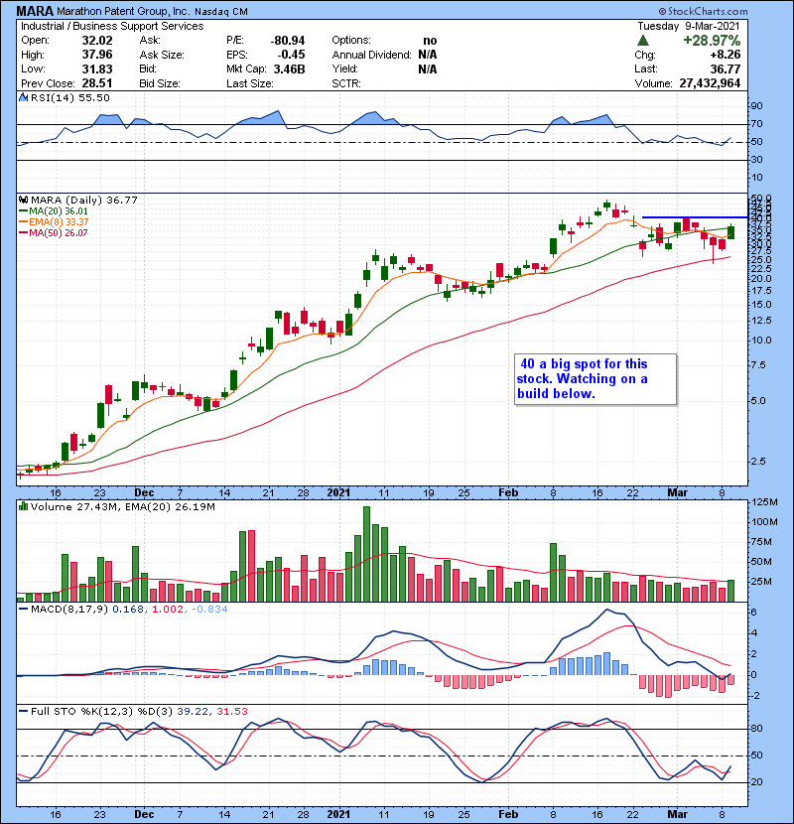Screen dimensions: 794x824
Task: Click the Industrial / Business Support Services sector
Action: [112, 26]
